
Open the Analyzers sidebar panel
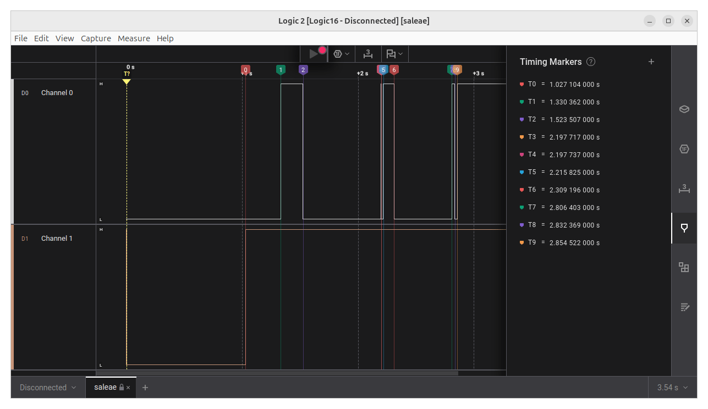point(684,148)
